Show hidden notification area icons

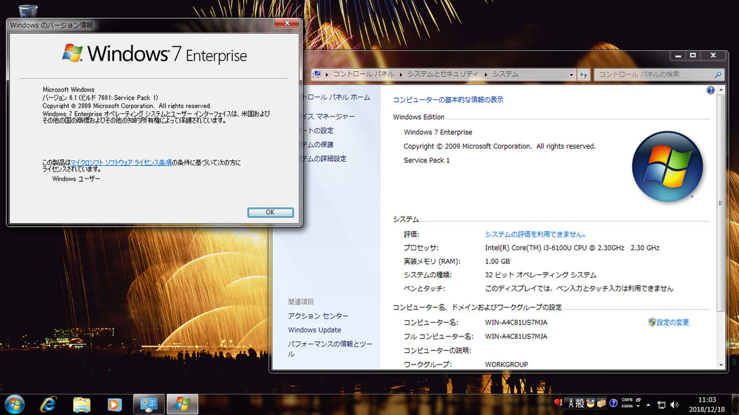click(648, 405)
